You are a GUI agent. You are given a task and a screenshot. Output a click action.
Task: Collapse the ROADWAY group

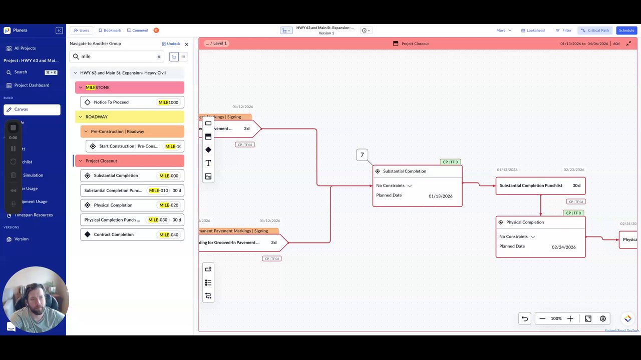[81, 117]
